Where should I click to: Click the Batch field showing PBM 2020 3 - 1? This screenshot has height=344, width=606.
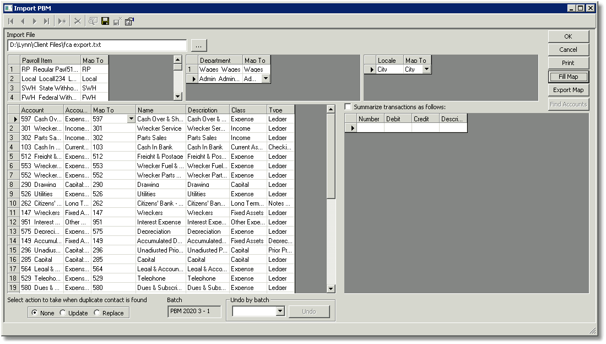tap(194, 311)
